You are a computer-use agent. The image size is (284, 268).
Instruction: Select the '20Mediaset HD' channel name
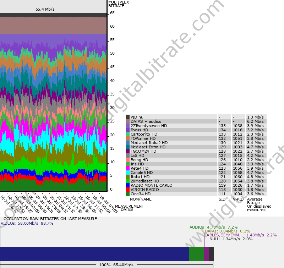tap(145, 181)
